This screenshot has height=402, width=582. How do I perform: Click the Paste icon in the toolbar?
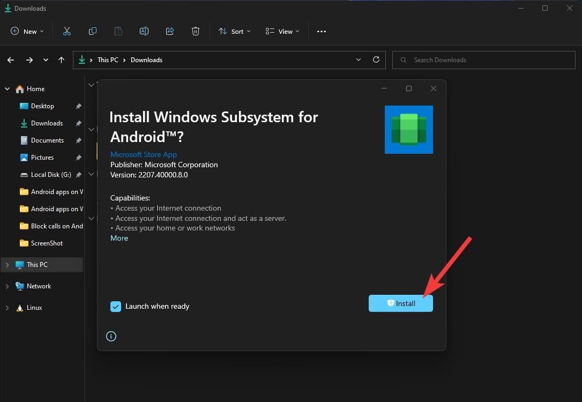118,31
